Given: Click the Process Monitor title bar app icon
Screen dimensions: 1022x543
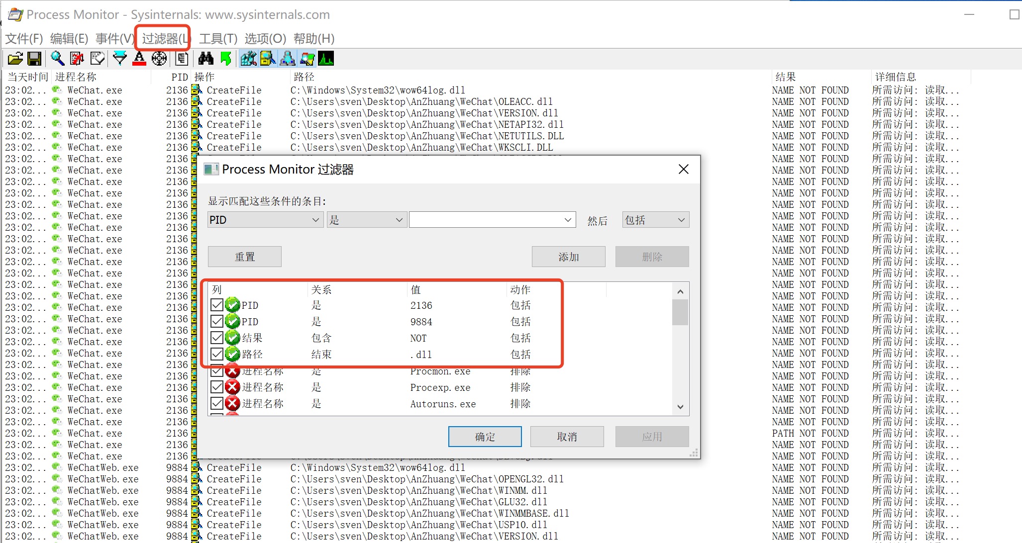Looking at the screenshot, I should coord(15,14).
